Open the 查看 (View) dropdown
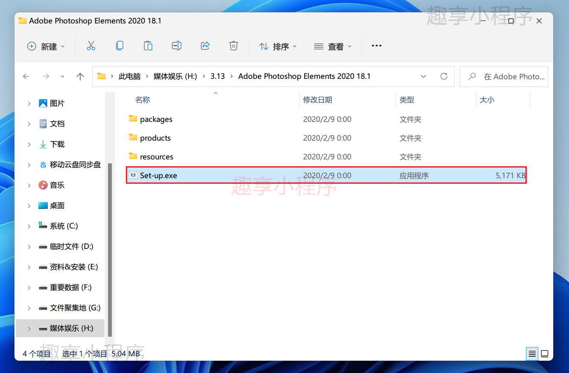 click(333, 46)
